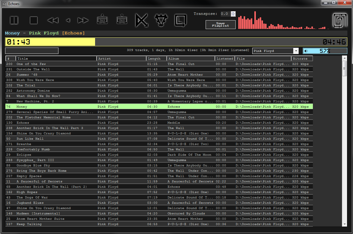Click the playlist scrollbar thumb

tap(344, 68)
